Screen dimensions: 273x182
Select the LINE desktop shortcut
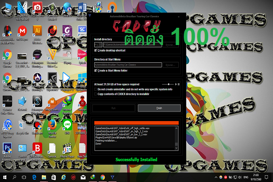(67, 127)
